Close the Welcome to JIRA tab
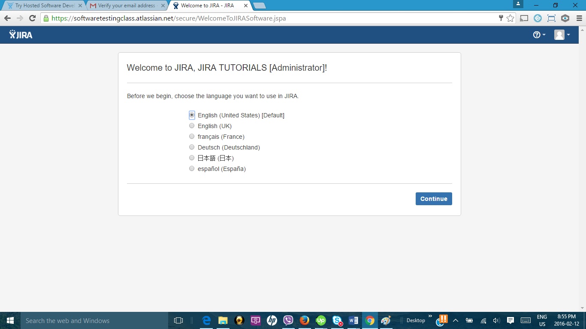This screenshot has width=586, height=329. tap(246, 6)
